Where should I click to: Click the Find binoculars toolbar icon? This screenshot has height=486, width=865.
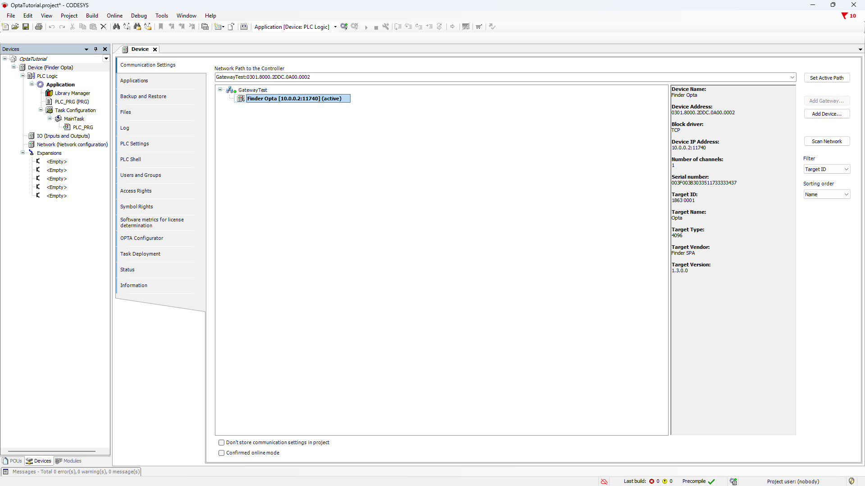click(x=116, y=27)
